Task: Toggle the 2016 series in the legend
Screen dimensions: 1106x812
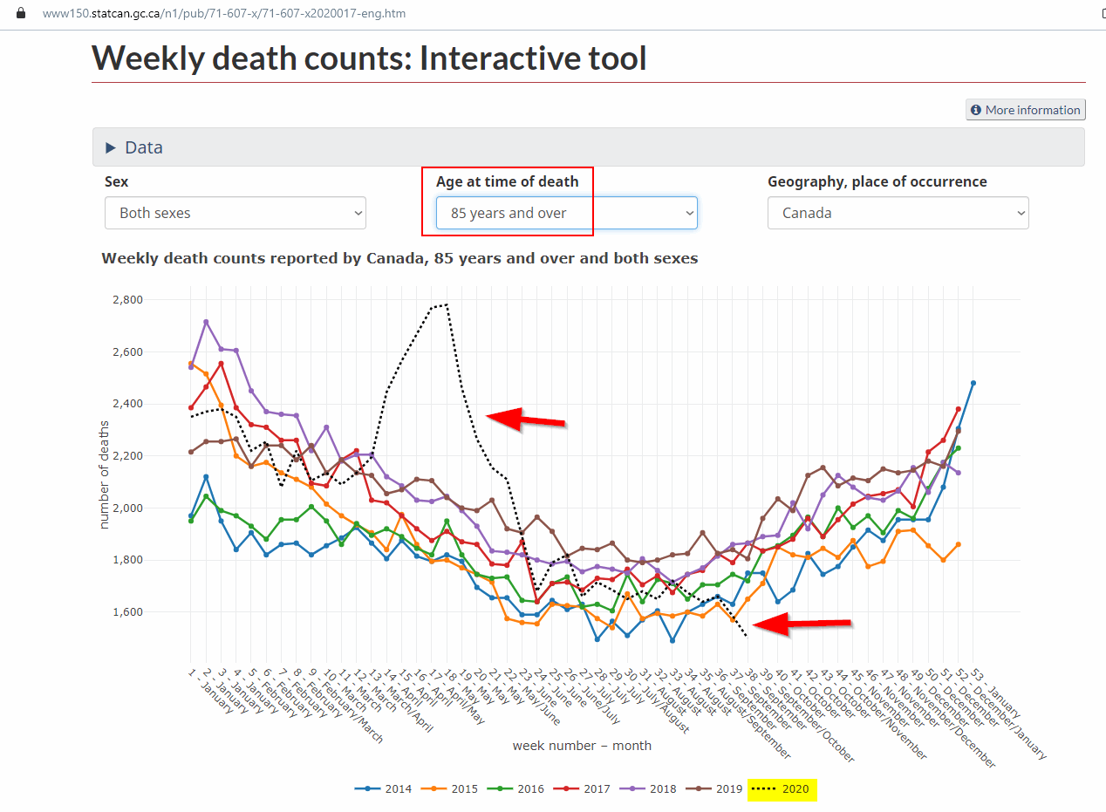Action: pos(516,789)
